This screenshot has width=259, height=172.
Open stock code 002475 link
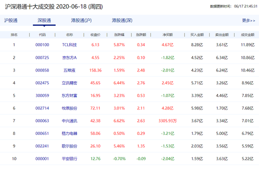(42, 83)
